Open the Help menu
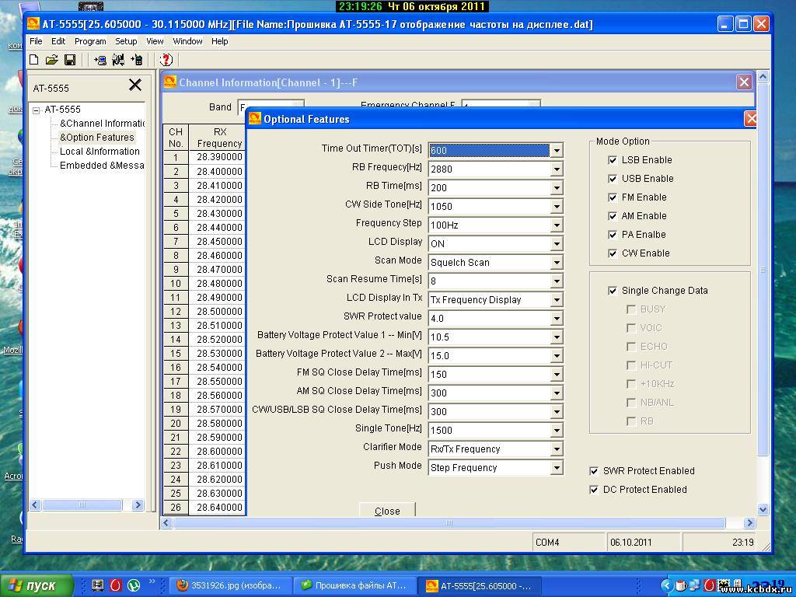Viewport: 796px width, 597px height. click(x=220, y=41)
